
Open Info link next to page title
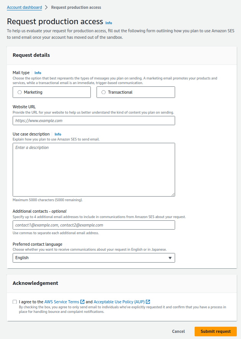(x=109, y=23)
